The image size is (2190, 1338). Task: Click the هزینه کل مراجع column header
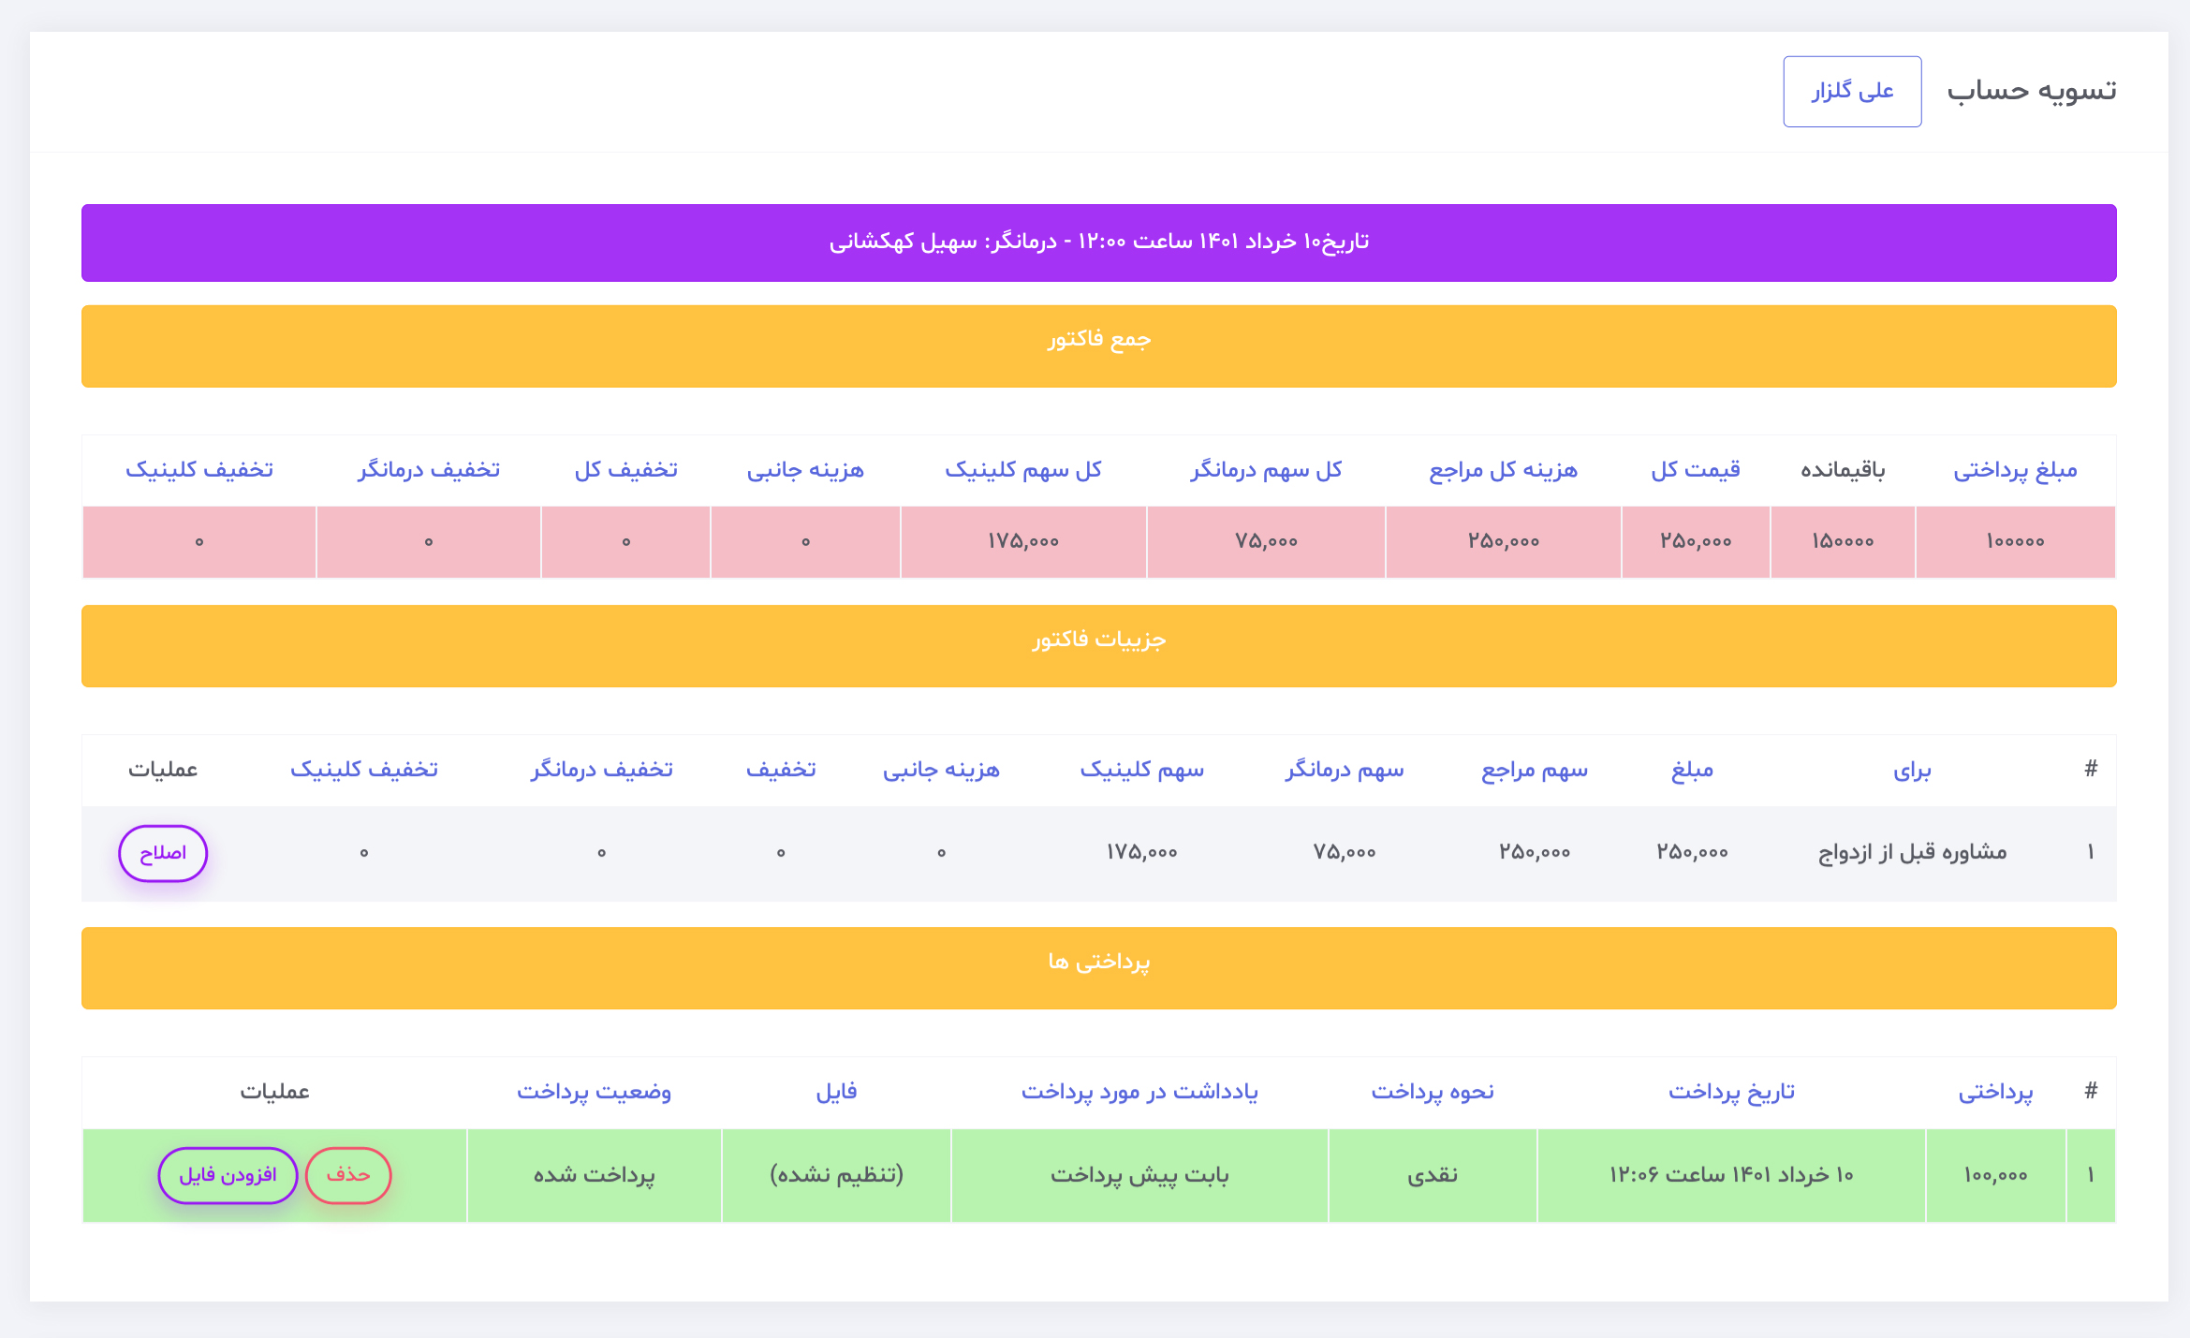(1503, 470)
